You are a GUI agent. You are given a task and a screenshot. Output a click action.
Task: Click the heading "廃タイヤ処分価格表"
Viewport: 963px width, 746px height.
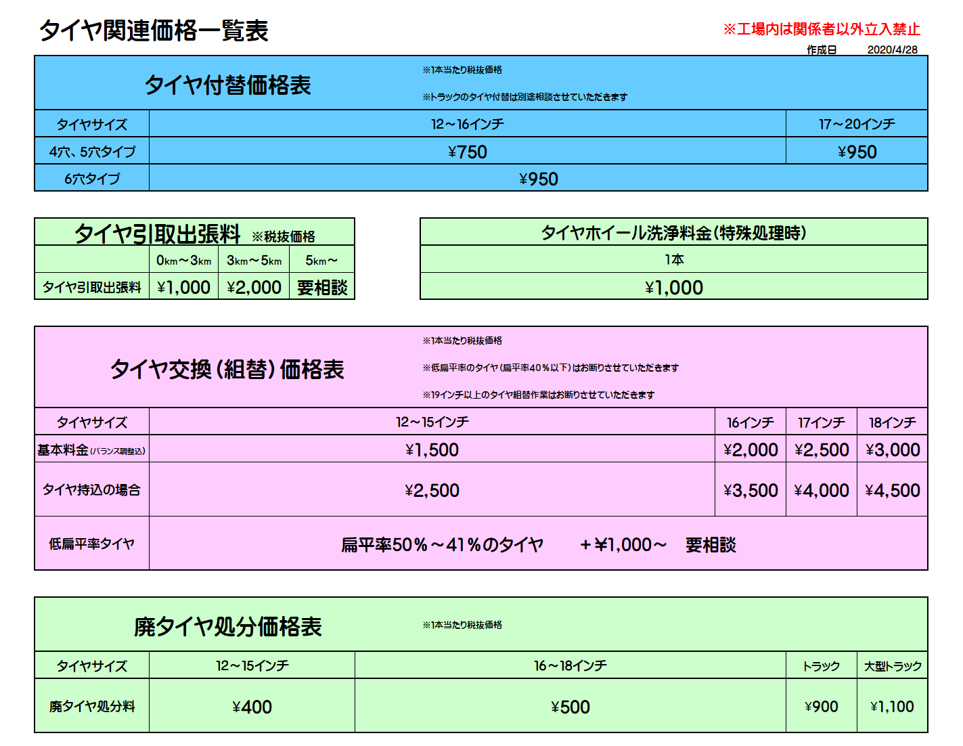tap(227, 626)
